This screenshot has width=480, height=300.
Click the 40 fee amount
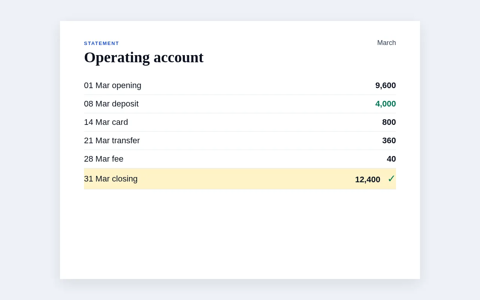(x=391, y=159)
